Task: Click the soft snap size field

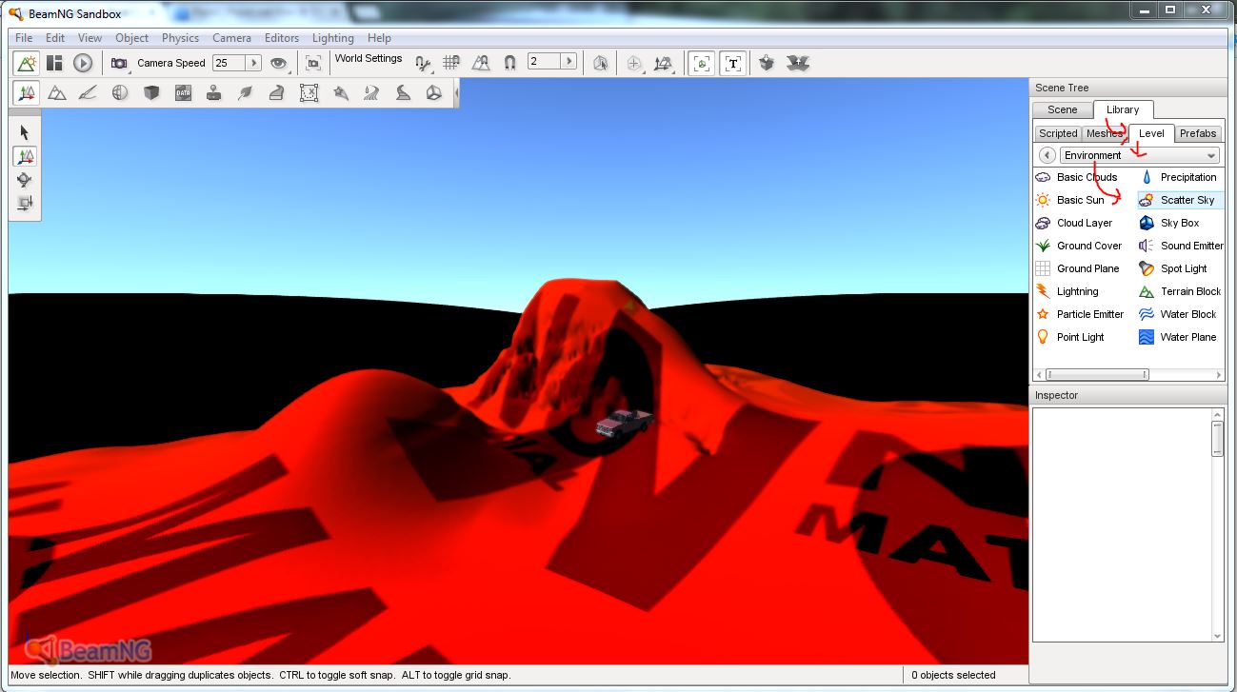Action: [x=545, y=61]
